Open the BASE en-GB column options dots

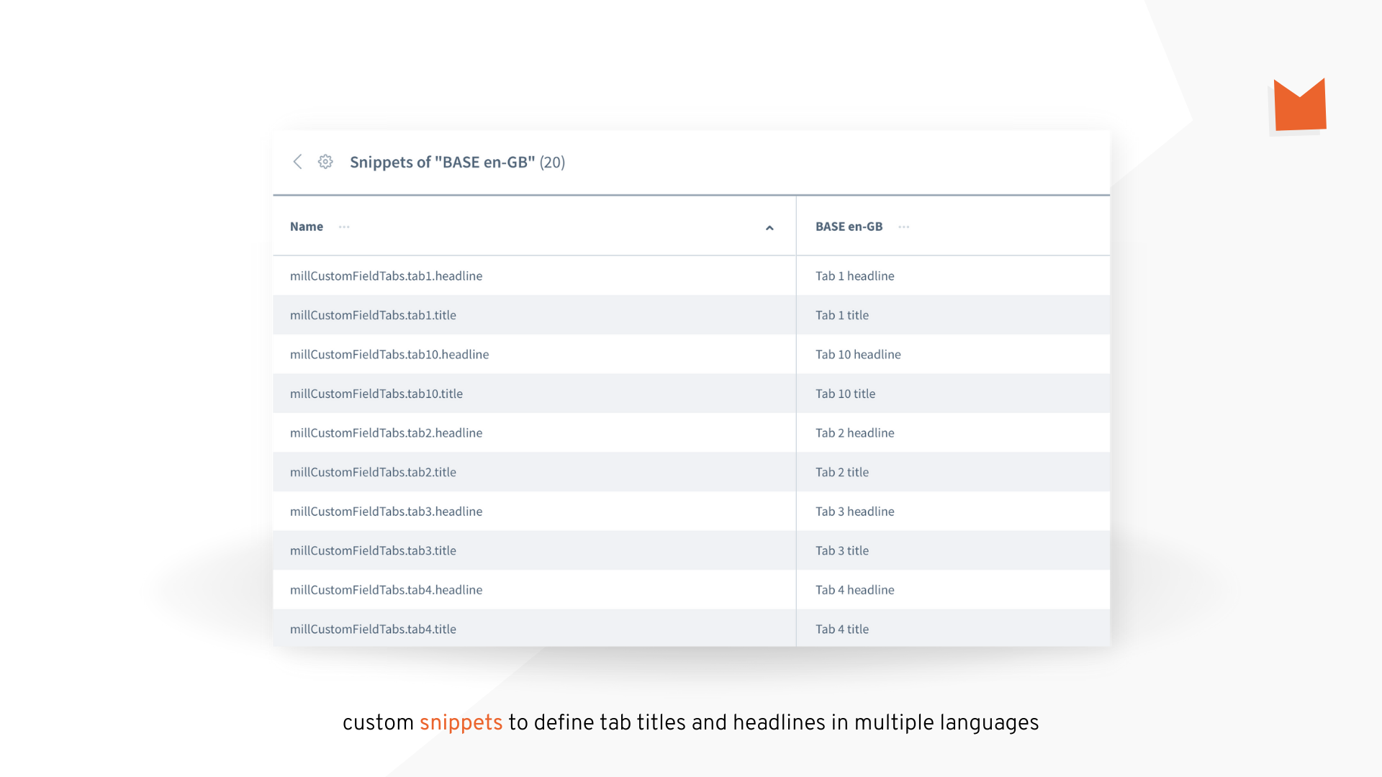(x=904, y=227)
